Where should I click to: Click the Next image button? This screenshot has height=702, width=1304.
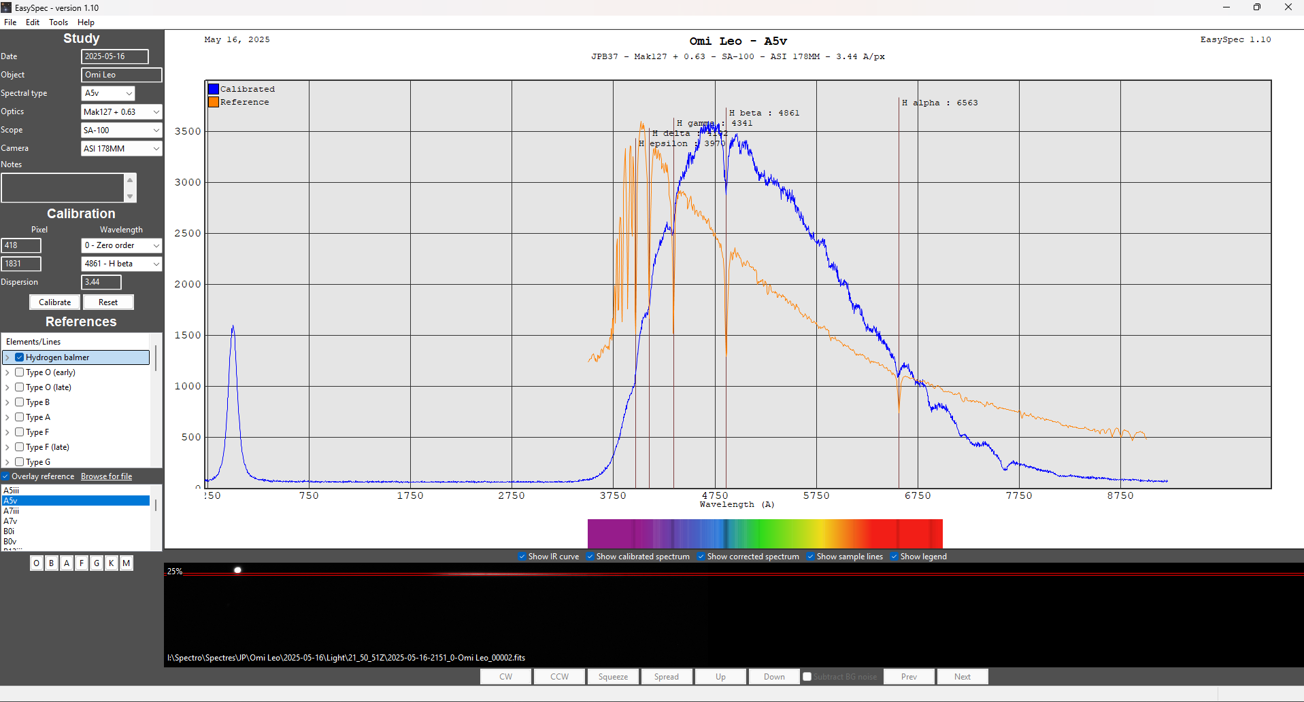(x=963, y=677)
